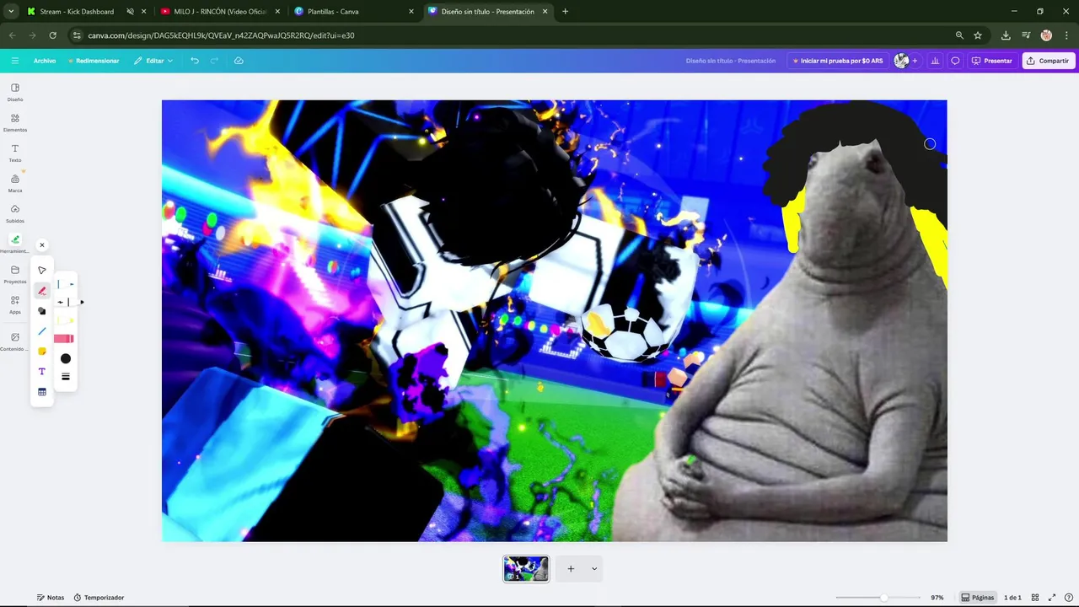Open the grid view of pages
Image resolution: width=1079 pixels, height=607 pixels.
[1035, 598]
